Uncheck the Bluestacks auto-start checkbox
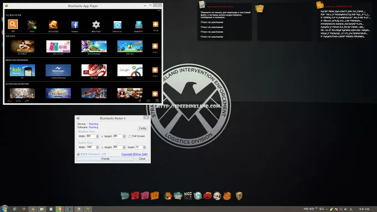 click(x=78, y=154)
